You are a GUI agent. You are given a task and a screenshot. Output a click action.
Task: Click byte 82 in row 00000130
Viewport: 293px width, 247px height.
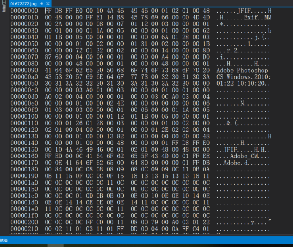coord(120,136)
